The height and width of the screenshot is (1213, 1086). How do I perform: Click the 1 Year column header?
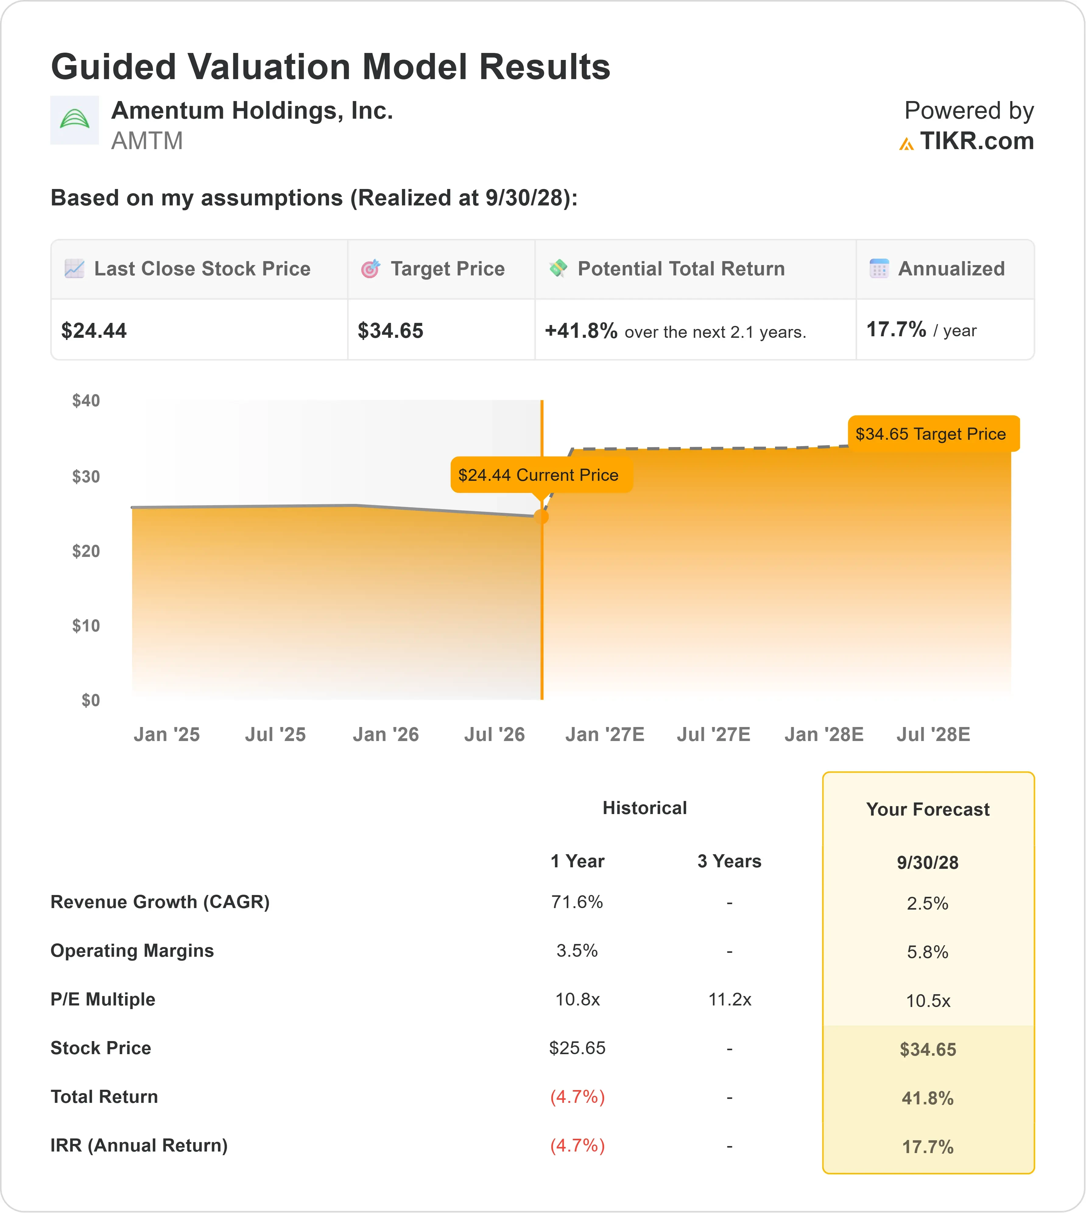[x=577, y=861]
